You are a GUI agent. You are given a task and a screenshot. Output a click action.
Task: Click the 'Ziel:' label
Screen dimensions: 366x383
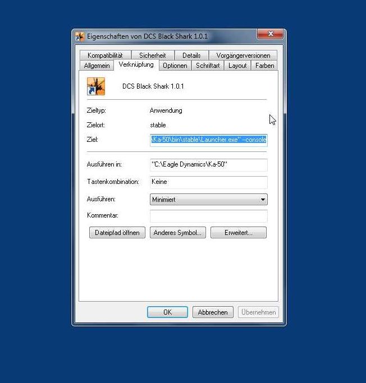92,140
